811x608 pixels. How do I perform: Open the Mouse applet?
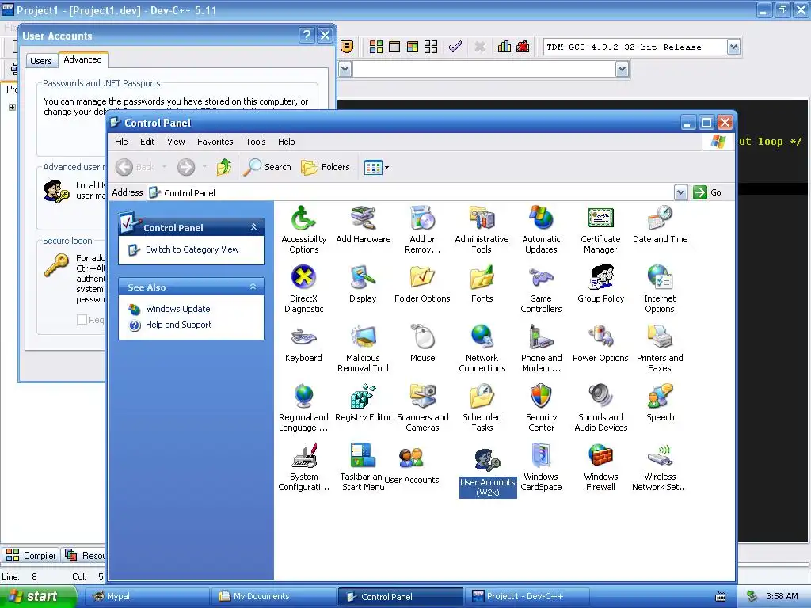coord(423,344)
